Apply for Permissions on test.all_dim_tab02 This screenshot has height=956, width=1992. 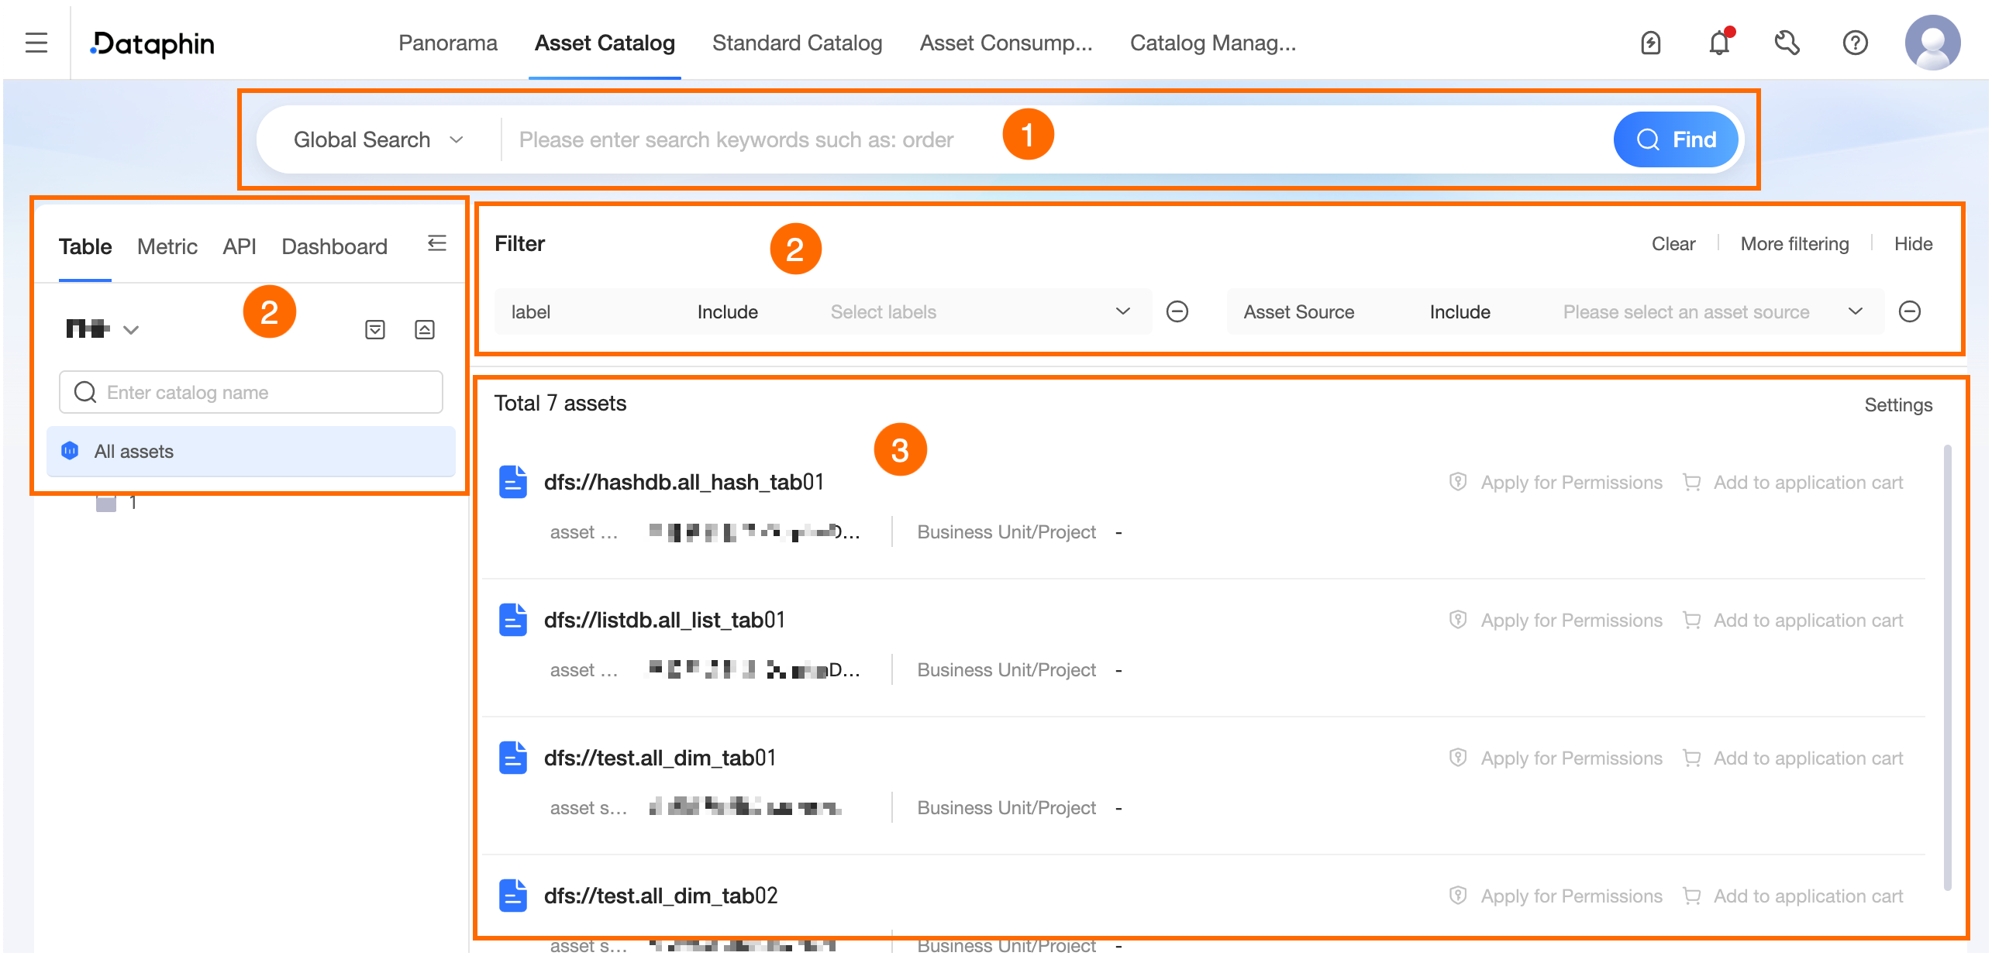click(1556, 896)
